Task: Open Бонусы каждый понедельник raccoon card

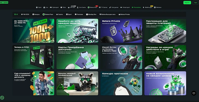Action: tap(77, 83)
